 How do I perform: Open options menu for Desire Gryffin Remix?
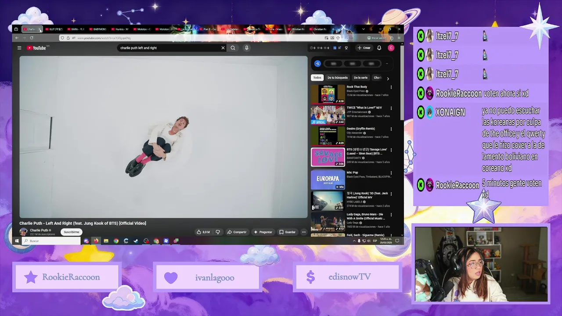(x=391, y=129)
